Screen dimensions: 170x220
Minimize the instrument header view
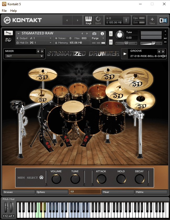click(165, 35)
